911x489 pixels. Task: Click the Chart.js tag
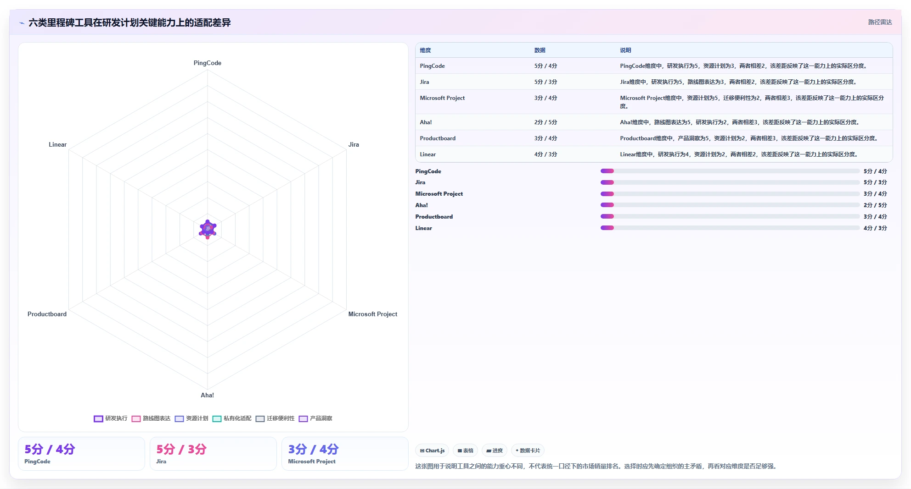coord(432,451)
